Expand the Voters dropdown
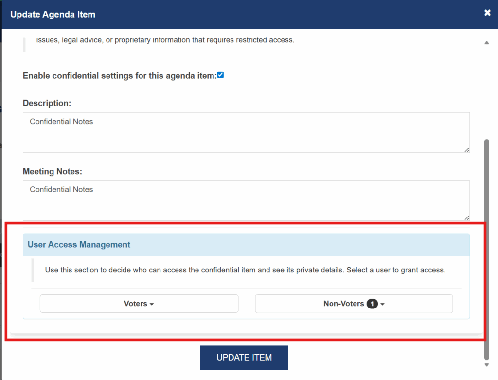The image size is (498, 380). click(x=139, y=304)
